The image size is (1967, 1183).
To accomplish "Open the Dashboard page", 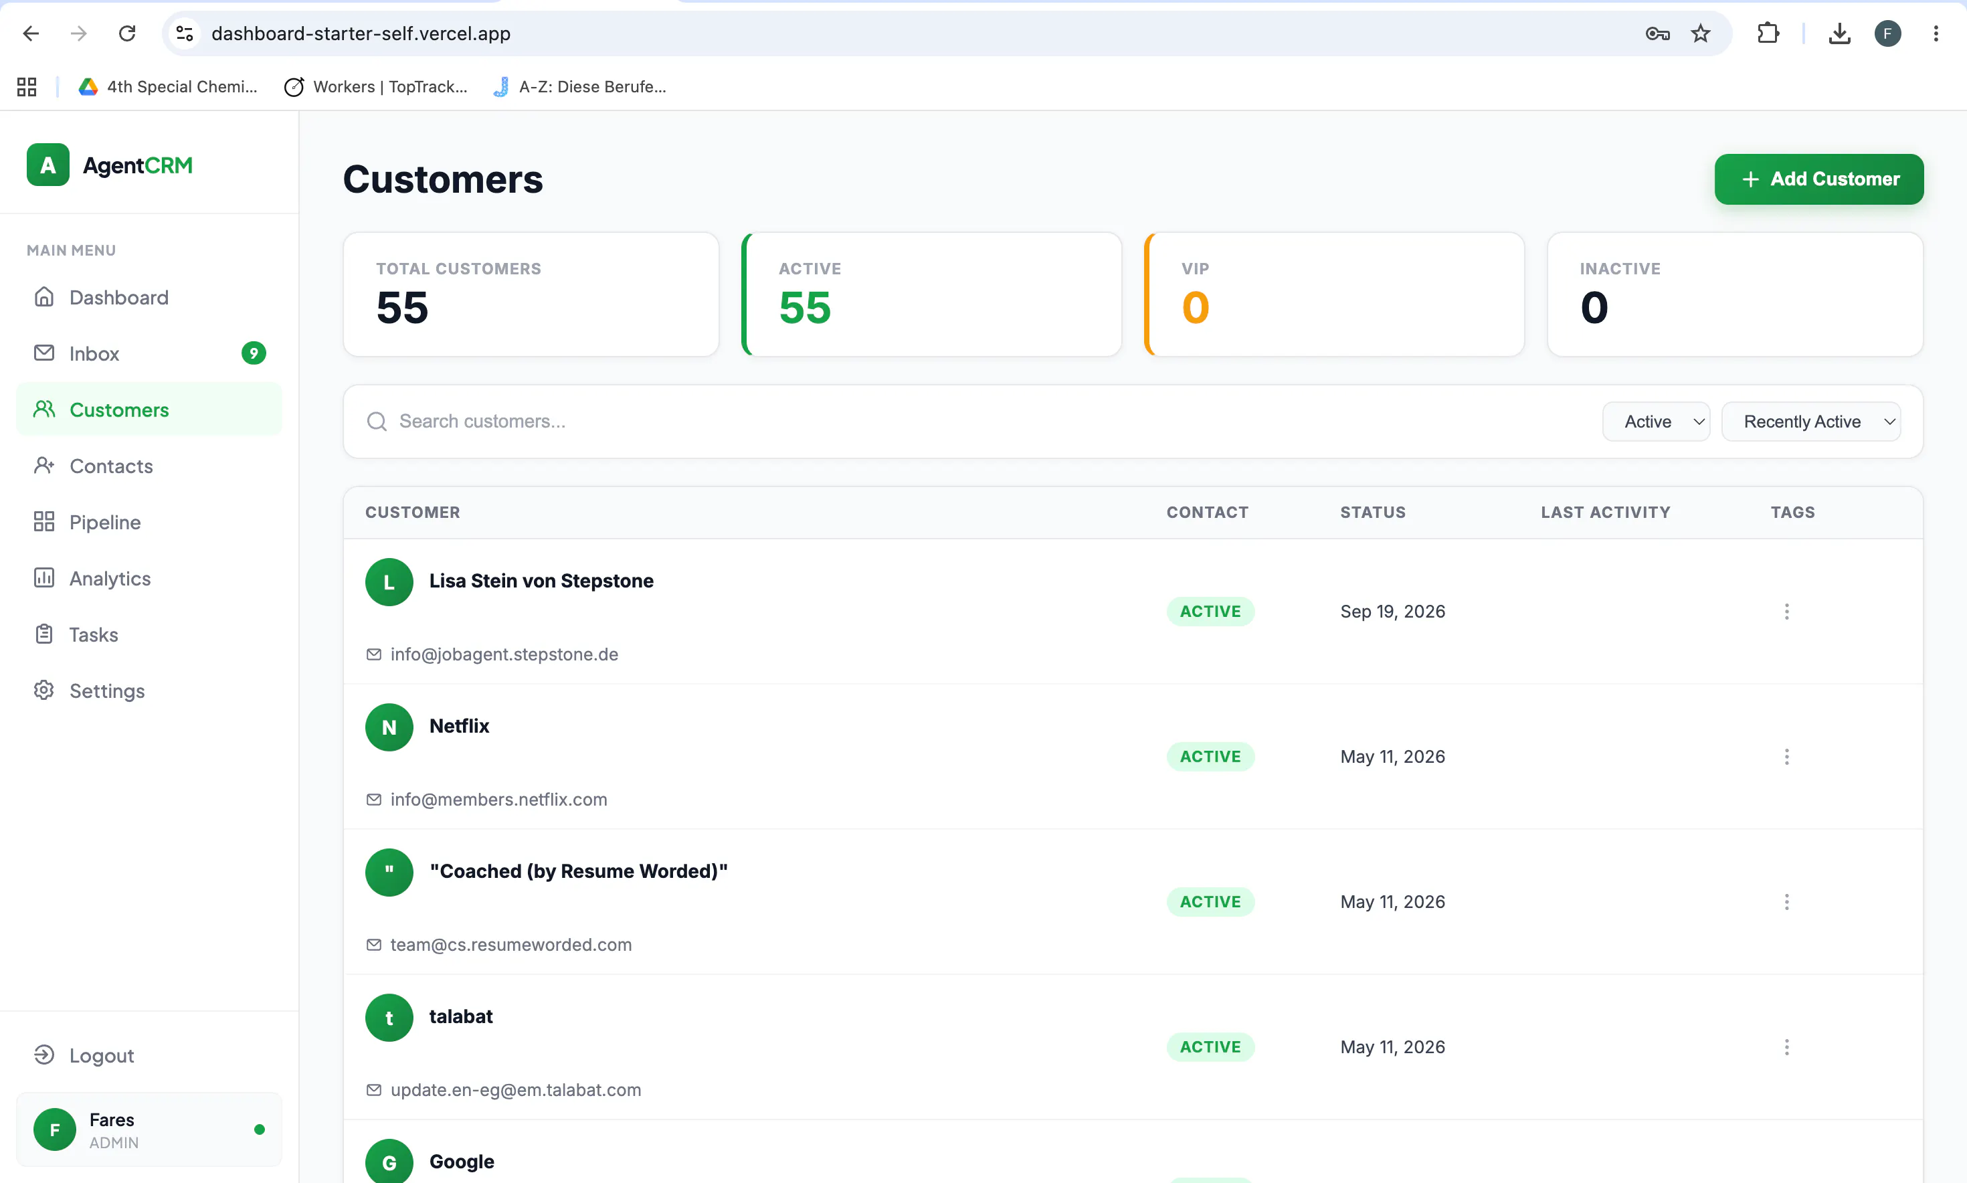I will [149, 297].
